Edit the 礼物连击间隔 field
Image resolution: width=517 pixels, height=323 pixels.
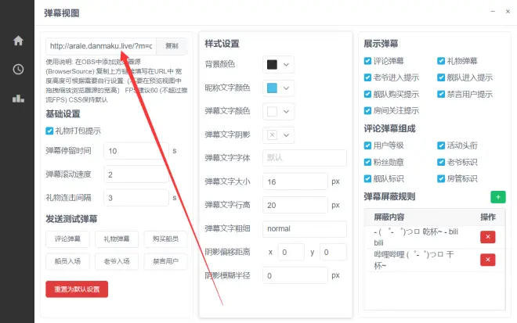coord(136,198)
